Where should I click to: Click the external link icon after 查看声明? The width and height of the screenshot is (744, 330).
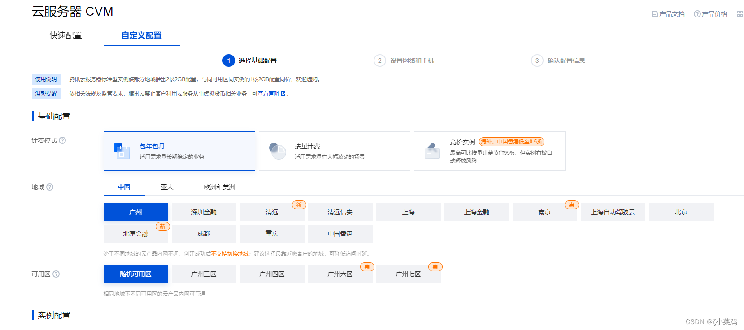point(283,94)
